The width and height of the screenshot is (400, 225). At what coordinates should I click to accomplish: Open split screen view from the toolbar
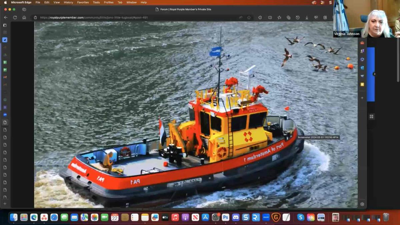270,17
